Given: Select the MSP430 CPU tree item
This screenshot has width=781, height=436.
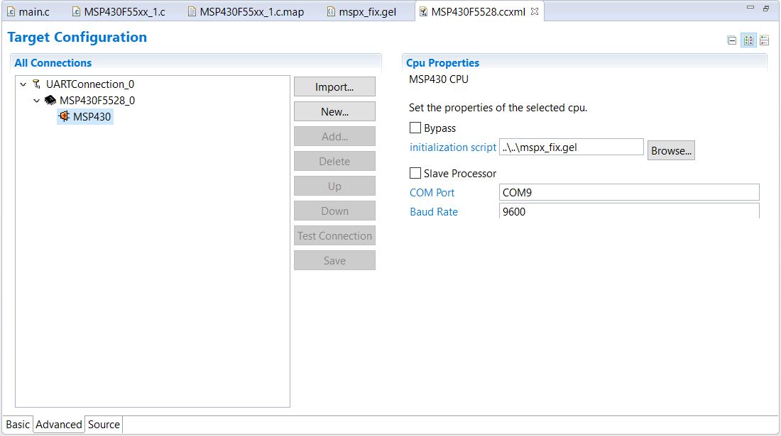Looking at the screenshot, I should click(x=92, y=117).
